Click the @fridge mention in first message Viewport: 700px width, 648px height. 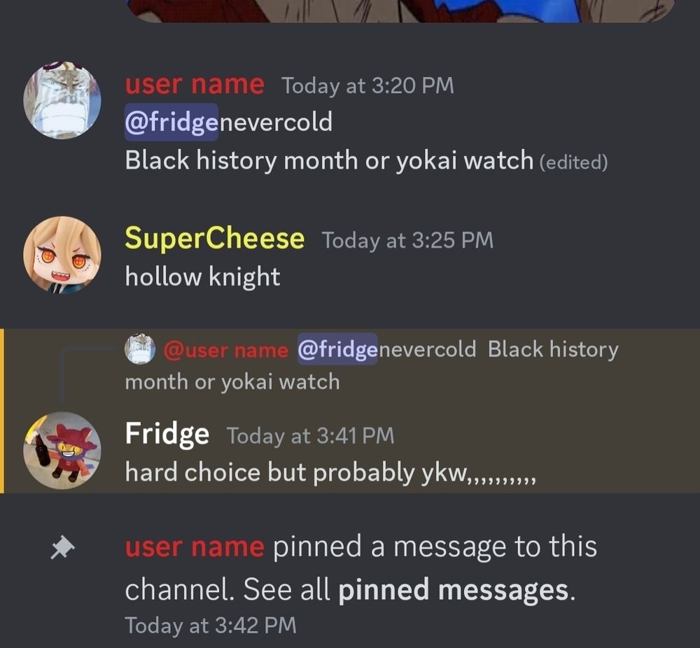click(171, 122)
